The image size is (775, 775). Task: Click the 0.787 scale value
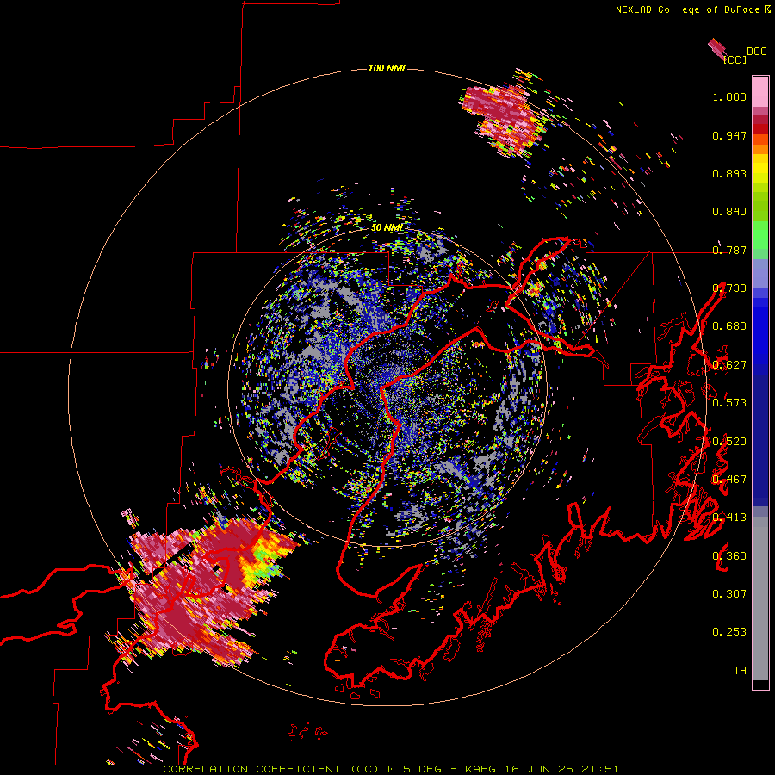pyautogui.click(x=729, y=250)
